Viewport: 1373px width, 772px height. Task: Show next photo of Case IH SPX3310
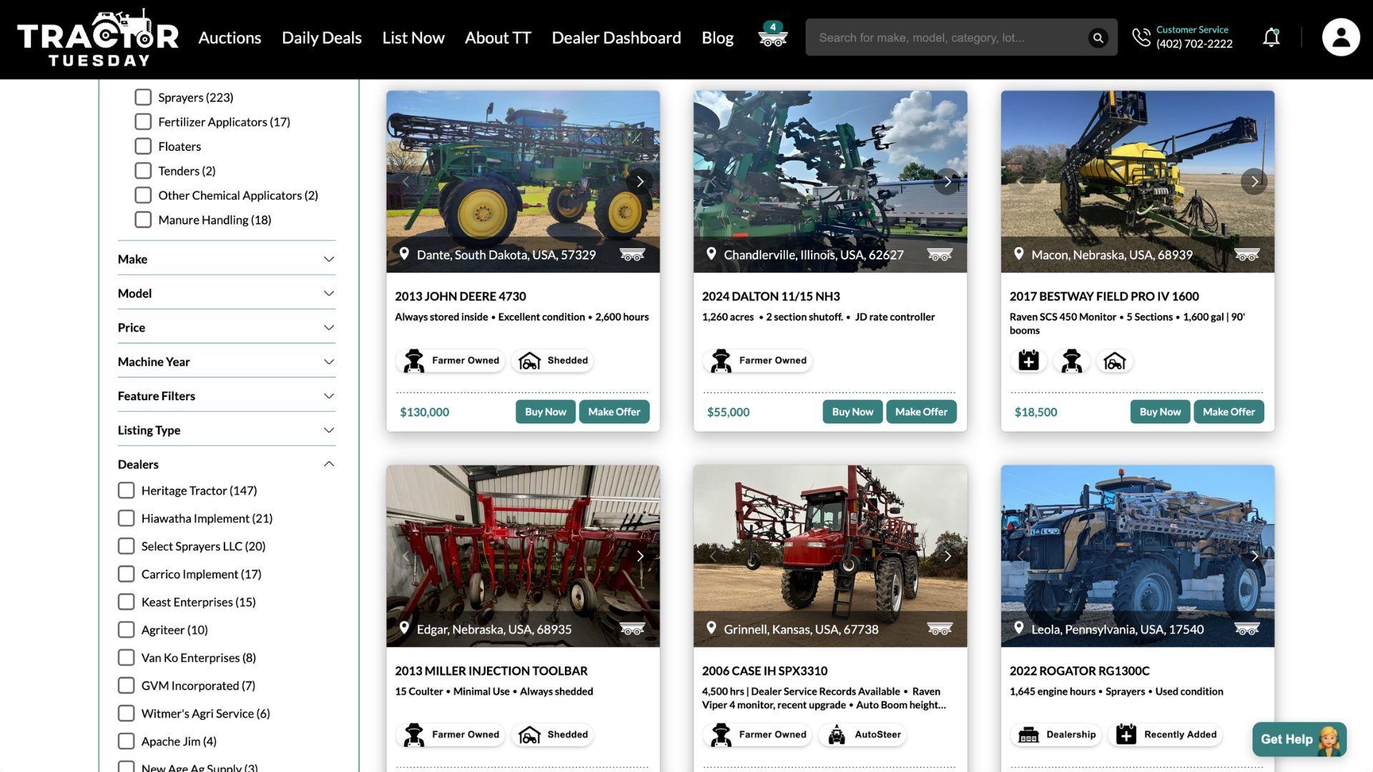click(948, 556)
